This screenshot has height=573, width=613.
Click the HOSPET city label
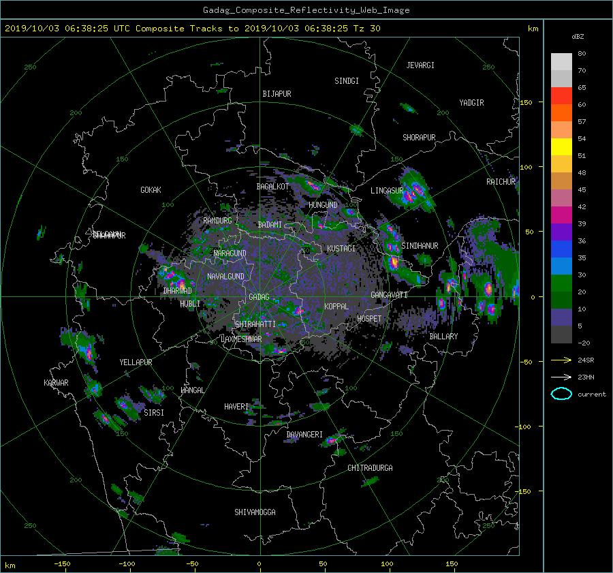[369, 319]
